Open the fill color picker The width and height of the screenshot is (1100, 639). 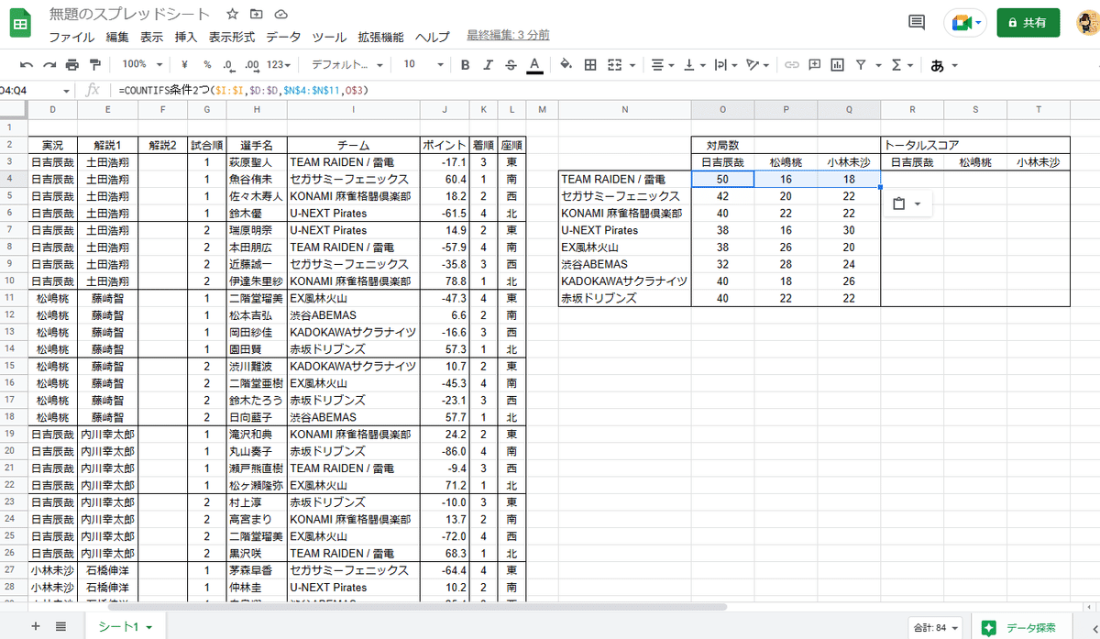[566, 65]
